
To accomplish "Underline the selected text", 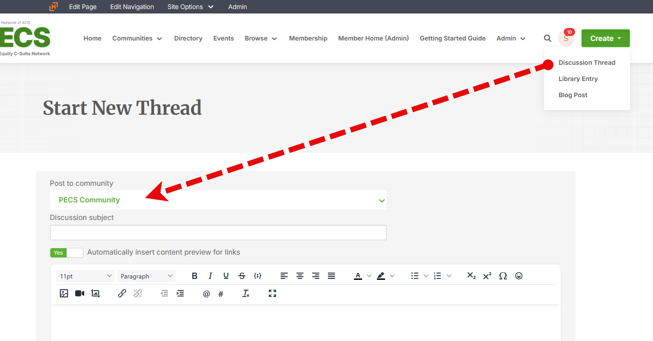I will click(x=226, y=276).
